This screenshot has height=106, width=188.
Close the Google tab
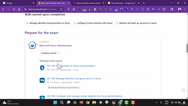tap(33, 3)
